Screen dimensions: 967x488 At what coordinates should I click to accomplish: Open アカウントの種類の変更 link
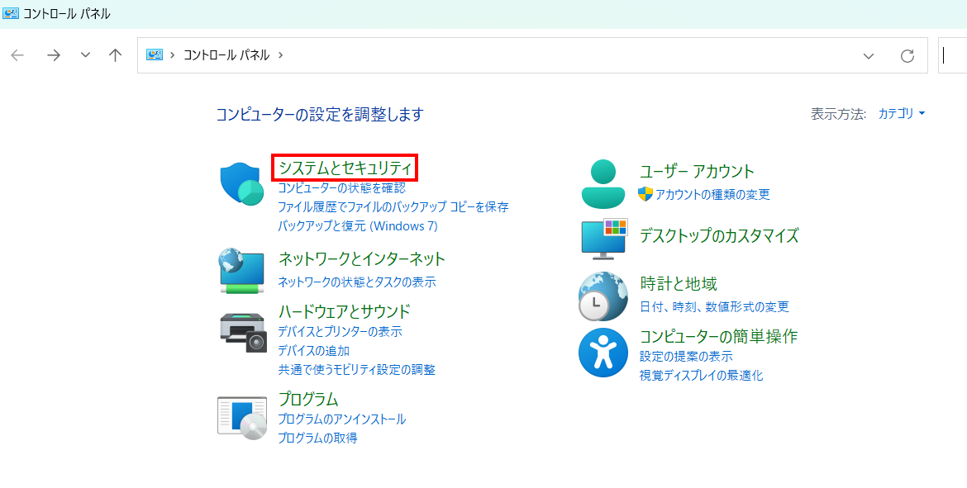(712, 194)
